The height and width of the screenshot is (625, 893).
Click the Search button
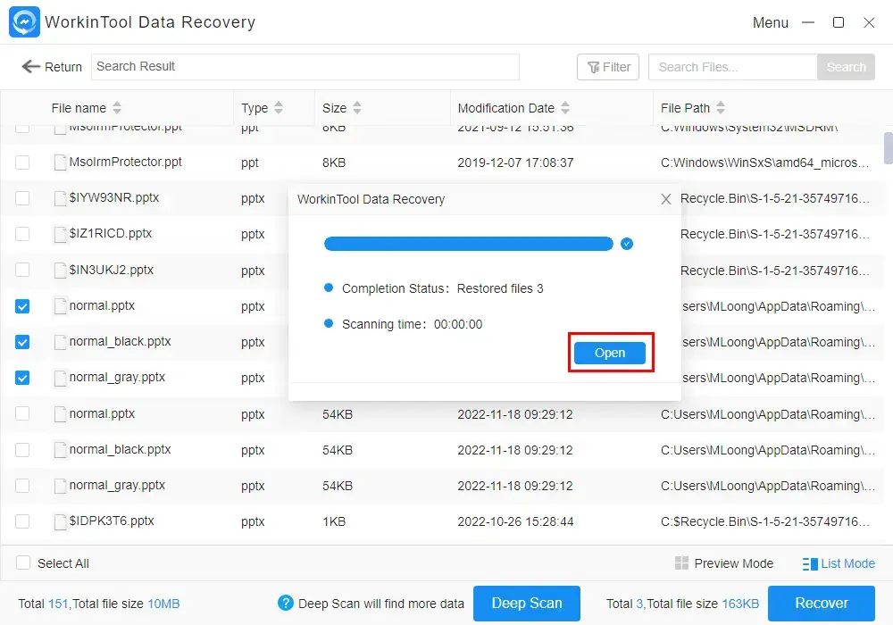click(x=846, y=67)
